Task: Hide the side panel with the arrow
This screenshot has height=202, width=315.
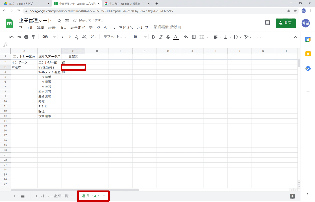Action: tap(308, 194)
